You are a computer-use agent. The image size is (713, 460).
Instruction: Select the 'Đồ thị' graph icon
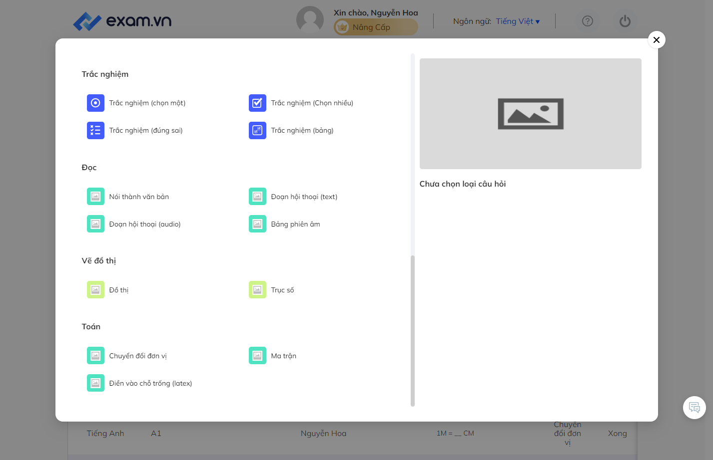pos(95,290)
